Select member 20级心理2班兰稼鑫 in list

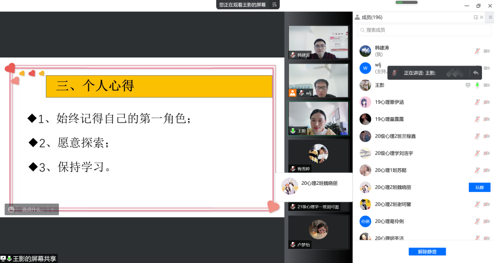[x=395, y=136]
